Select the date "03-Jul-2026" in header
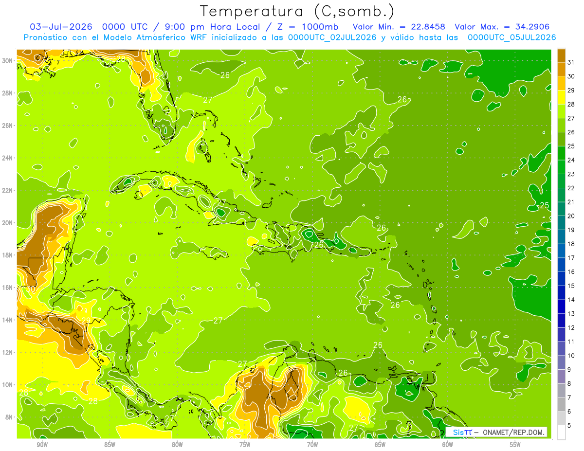This screenshot has height=451, width=584. 62,27
